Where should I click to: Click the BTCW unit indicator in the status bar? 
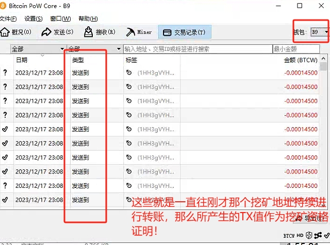coord(289,236)
